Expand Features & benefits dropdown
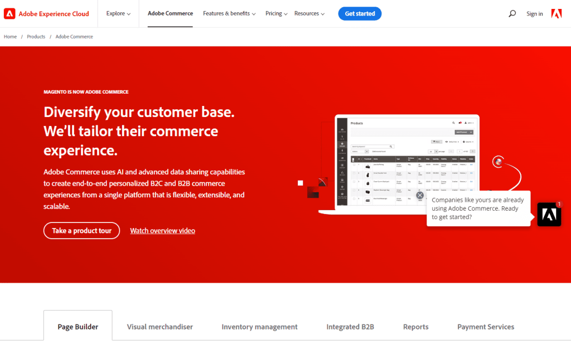Image resolution: width=571 pixels, height=354 pixels. [229, 13]
